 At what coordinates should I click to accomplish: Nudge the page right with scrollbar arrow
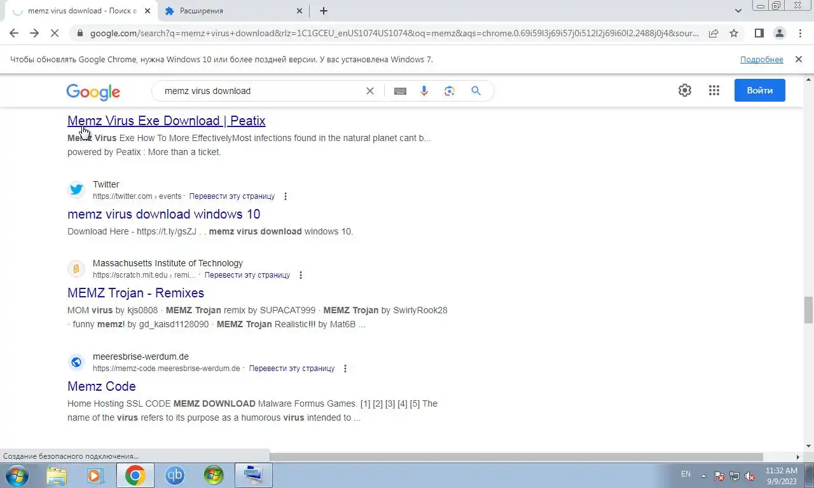coord(798,457)
